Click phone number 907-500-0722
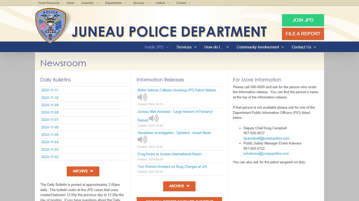Viewport: 359px width, 201px height. (254, 148)
